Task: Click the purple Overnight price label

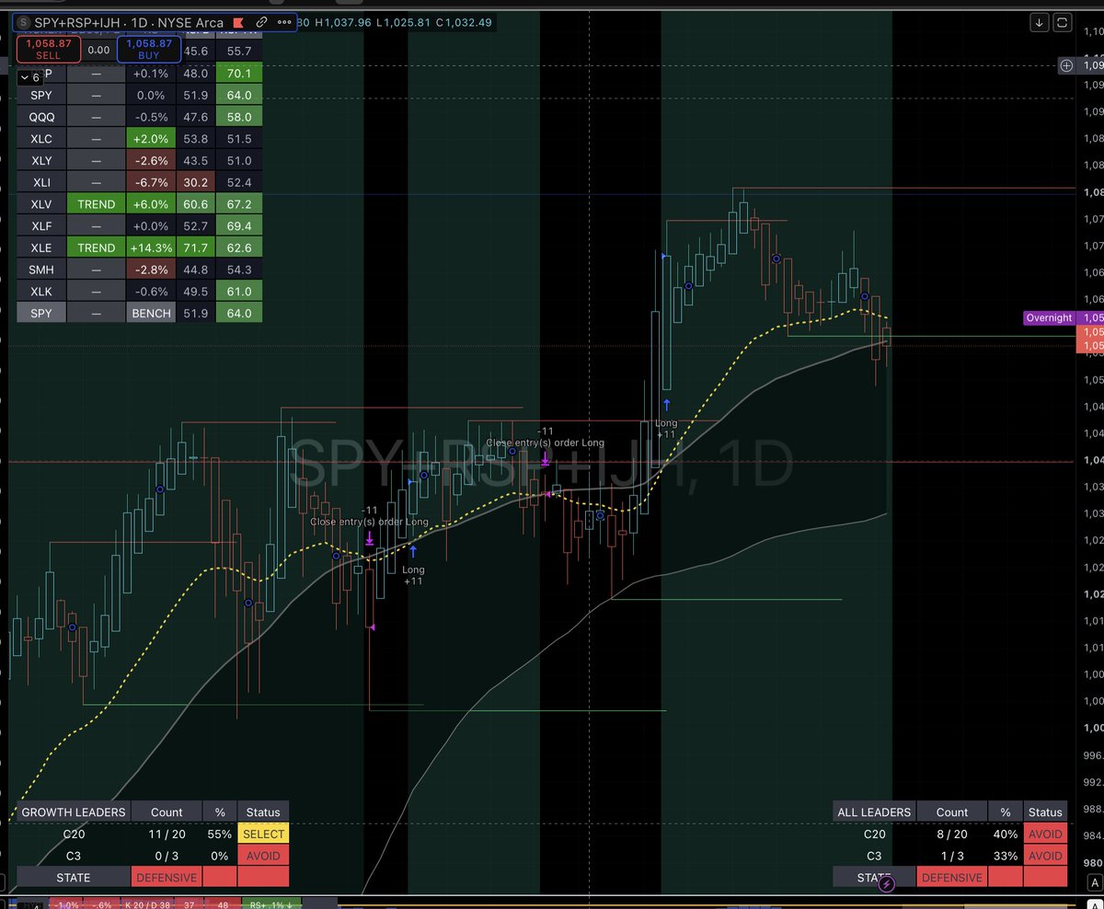Action: [1049, 318]
